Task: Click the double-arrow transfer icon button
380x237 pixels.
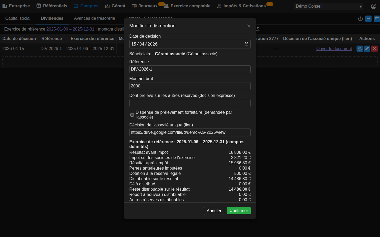Action: pyautogui.click(x=369, y=19)
